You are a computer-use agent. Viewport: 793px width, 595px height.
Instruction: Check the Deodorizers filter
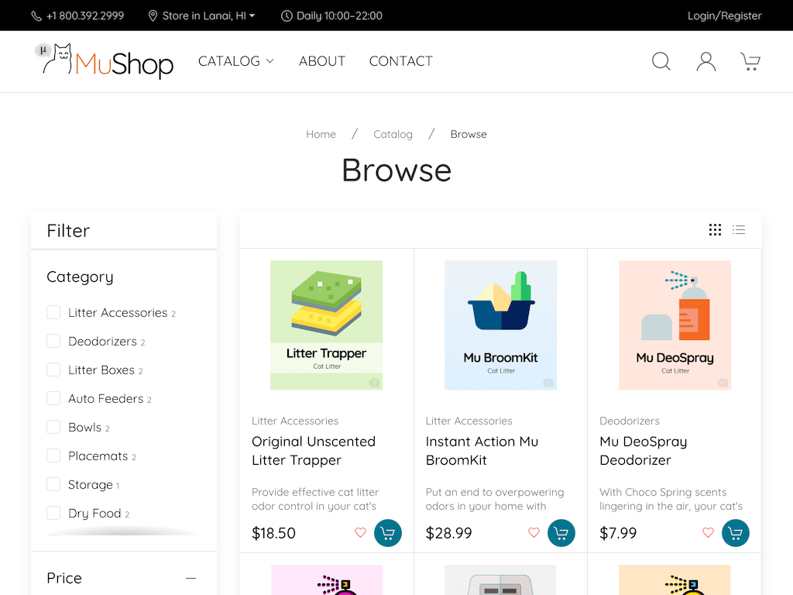point(53,341)
